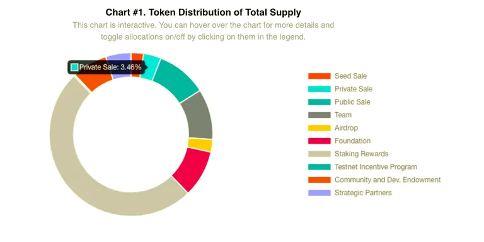
Task: Click Community and Dev. Endowment legend label
Action: 388,180
